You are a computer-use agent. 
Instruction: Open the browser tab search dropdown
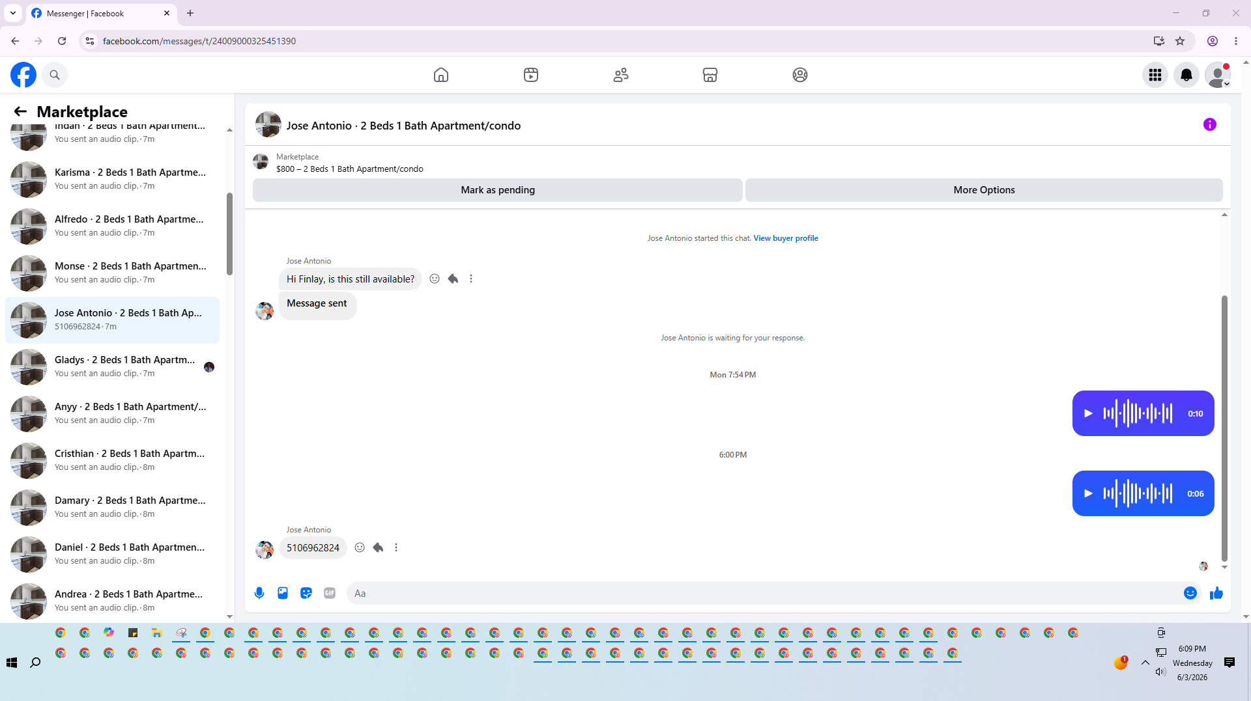13,13
